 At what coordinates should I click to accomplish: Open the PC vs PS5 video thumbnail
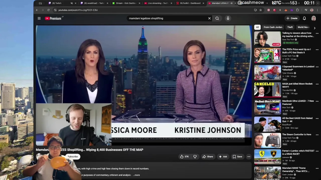[x=268, y=55]
